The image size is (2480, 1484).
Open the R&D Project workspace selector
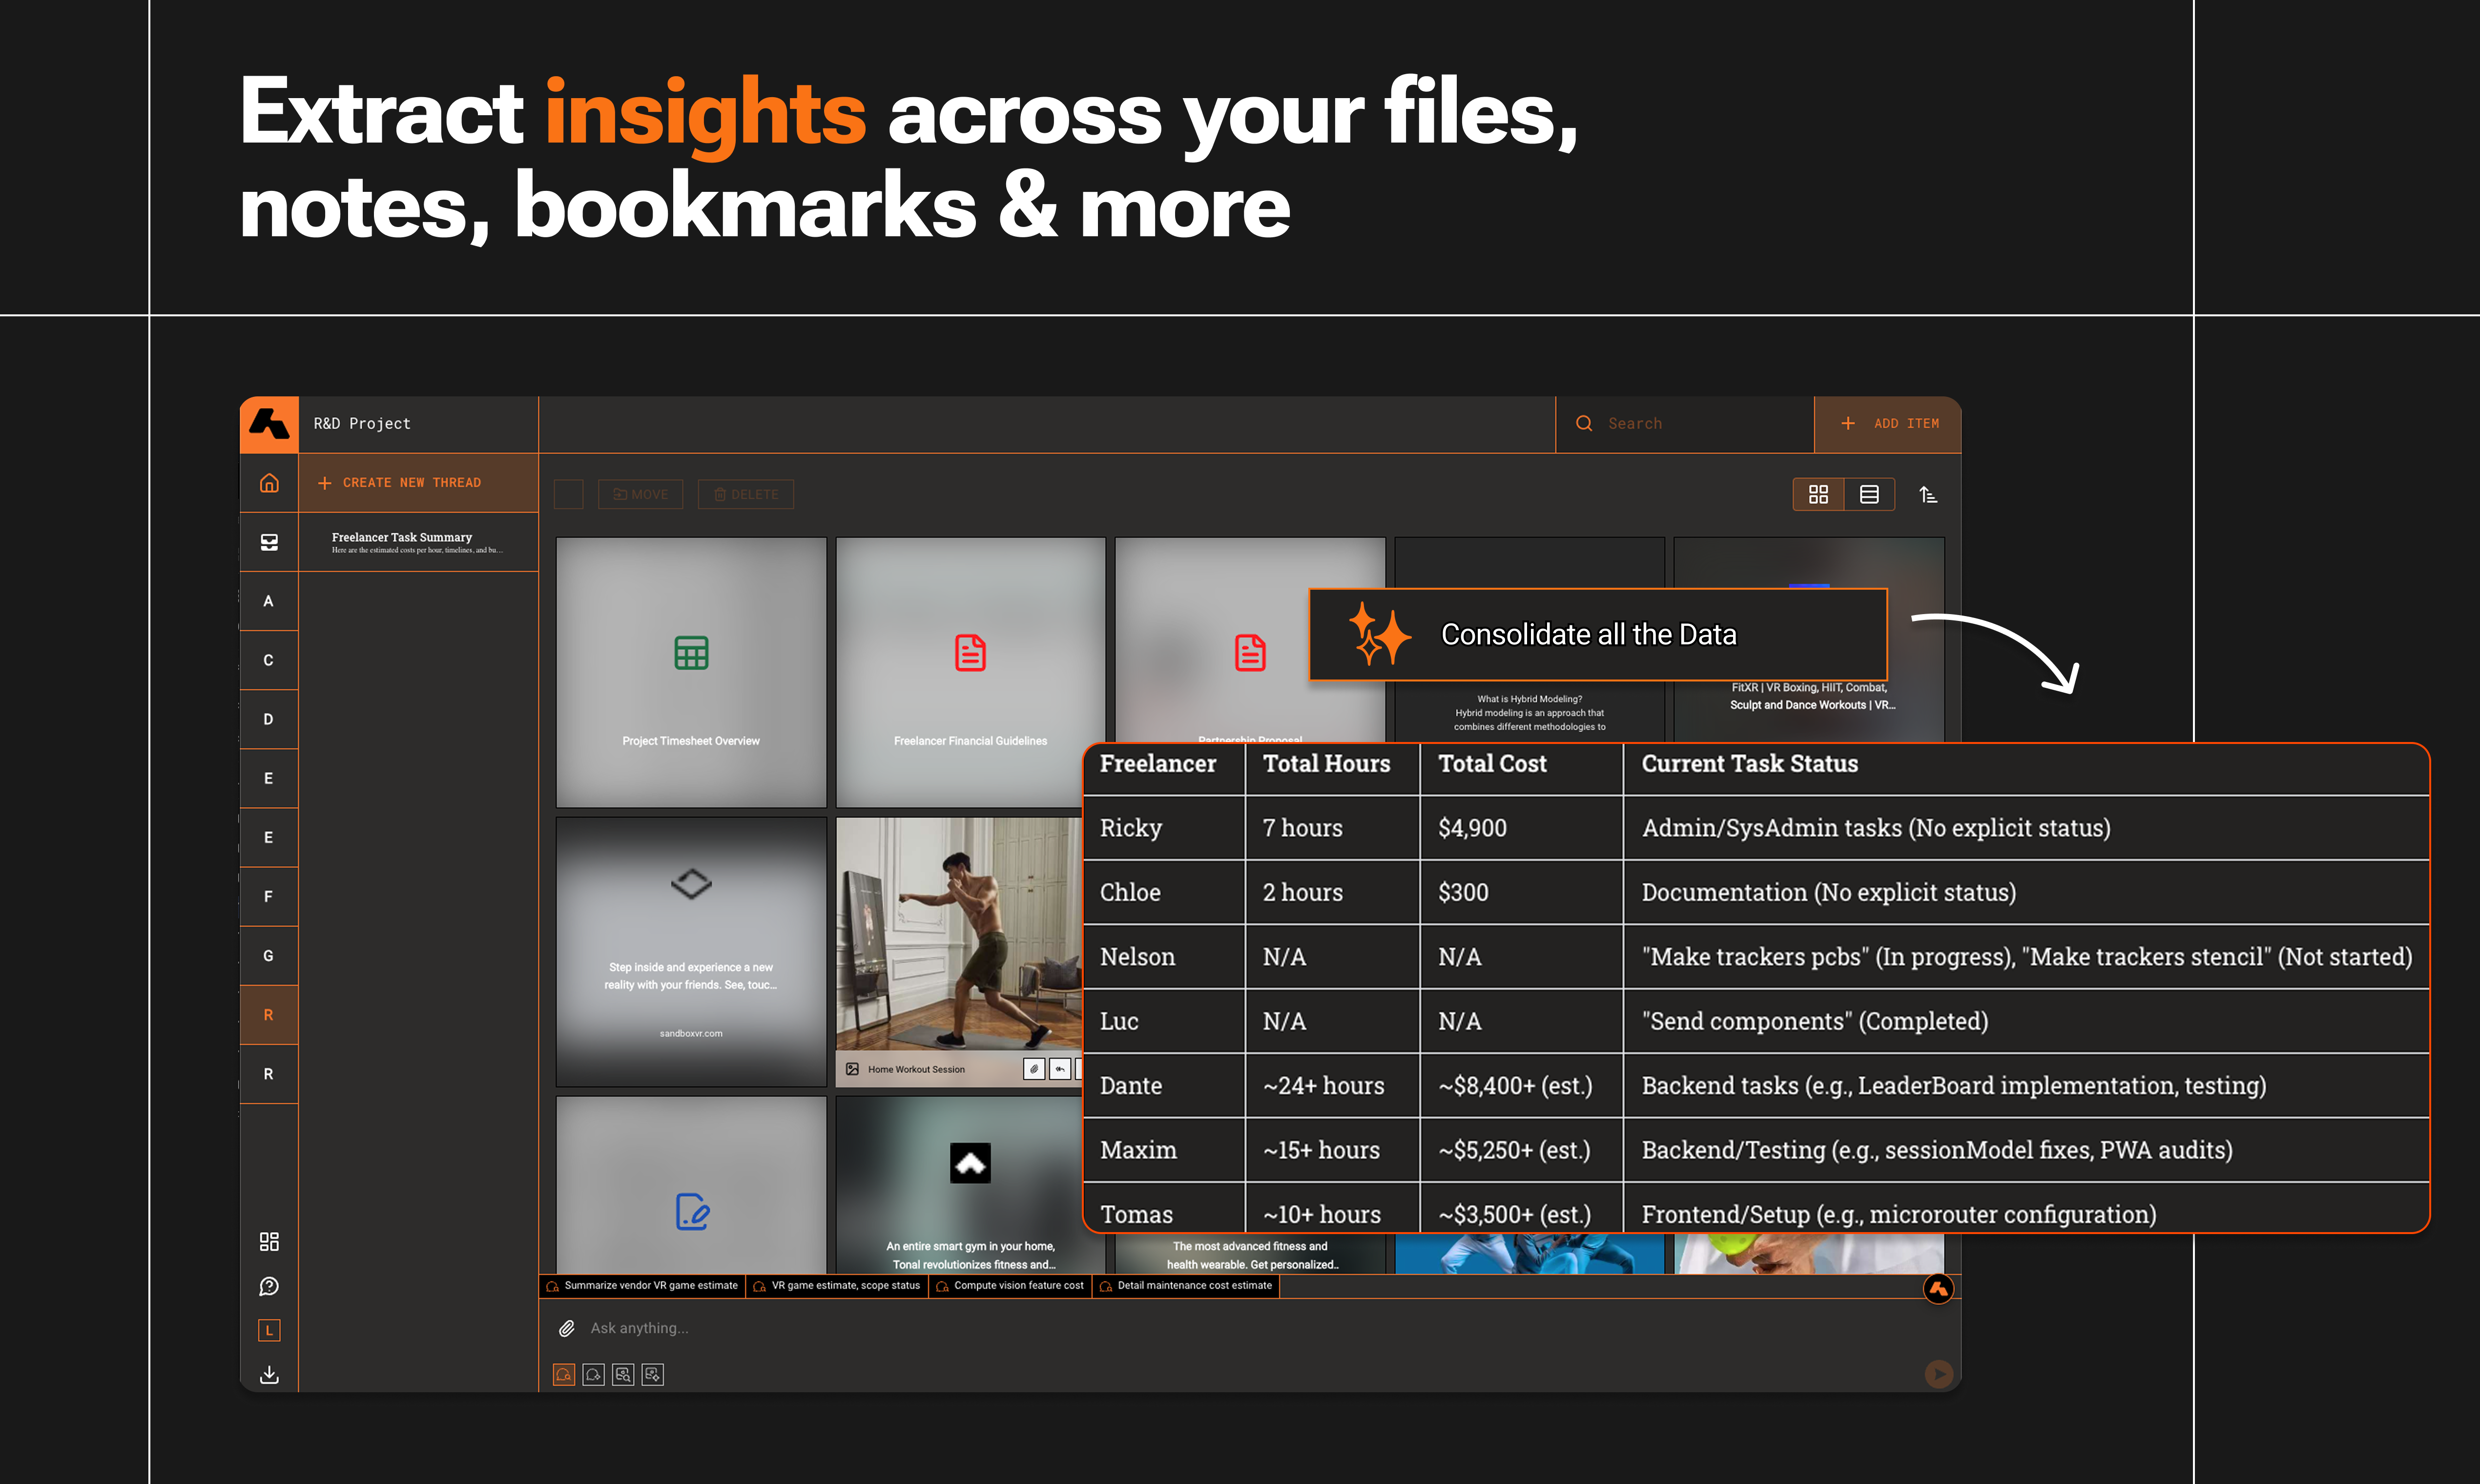362,424
